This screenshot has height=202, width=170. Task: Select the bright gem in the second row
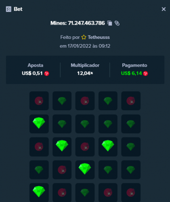pos(39,124)
